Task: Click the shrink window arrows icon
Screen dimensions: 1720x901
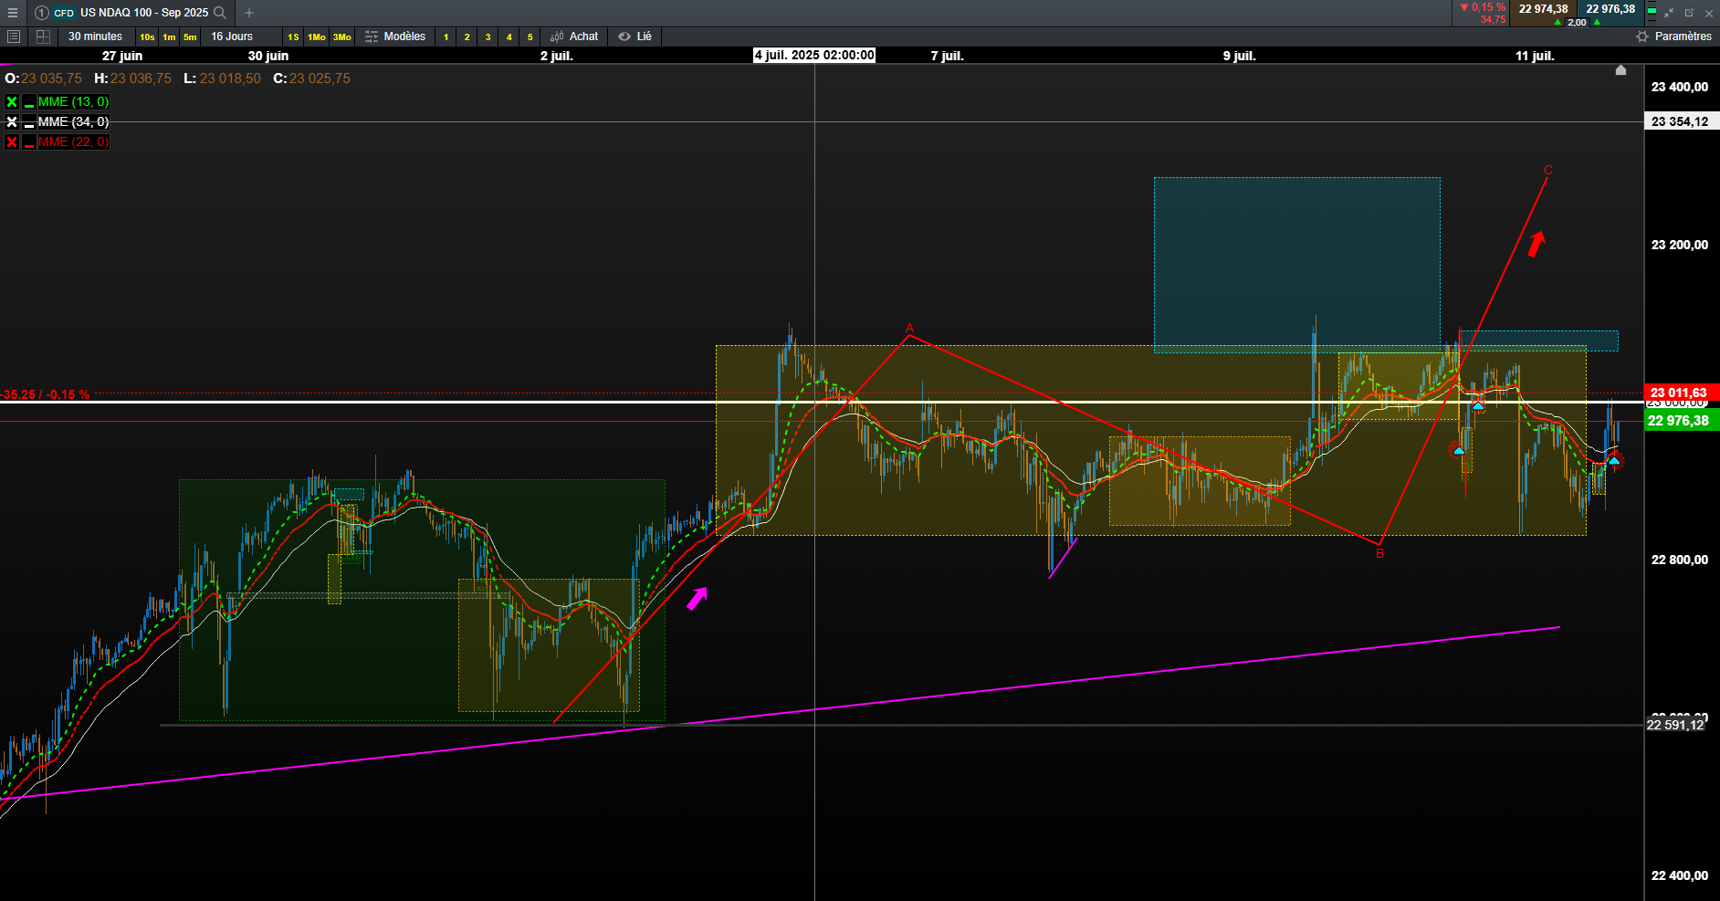Action: (x=1669, y=13)
